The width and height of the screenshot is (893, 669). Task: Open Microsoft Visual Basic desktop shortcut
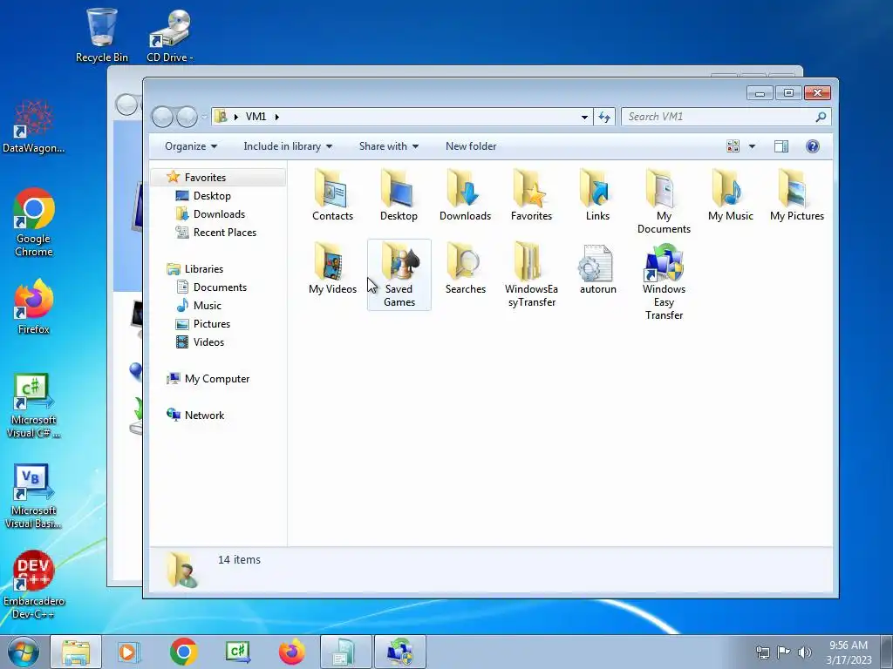[34, 496]
